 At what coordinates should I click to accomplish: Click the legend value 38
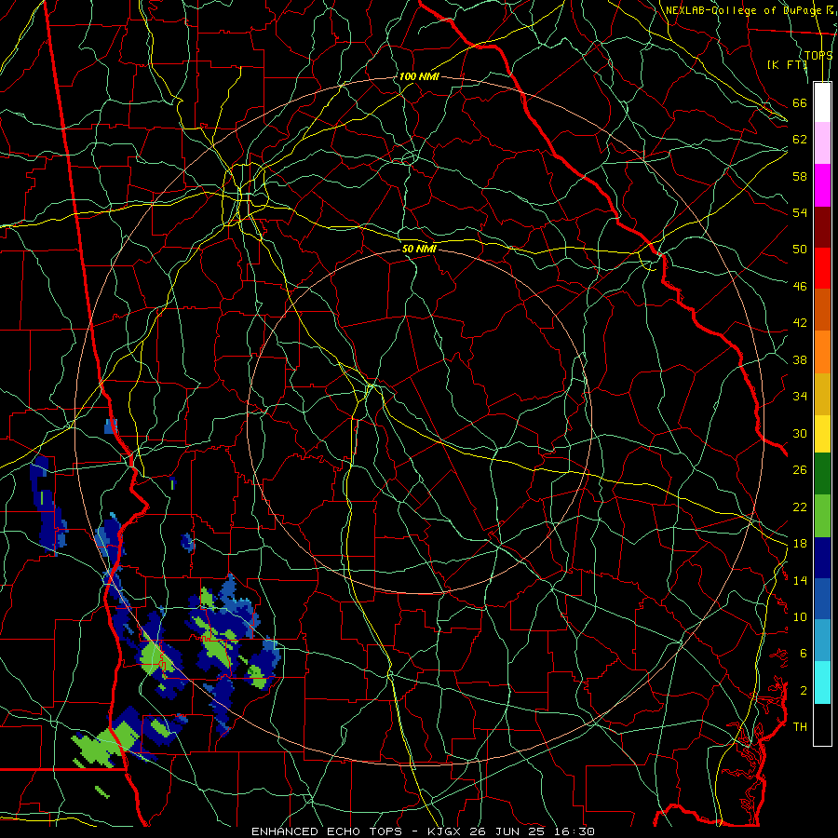tap(800, 360)
